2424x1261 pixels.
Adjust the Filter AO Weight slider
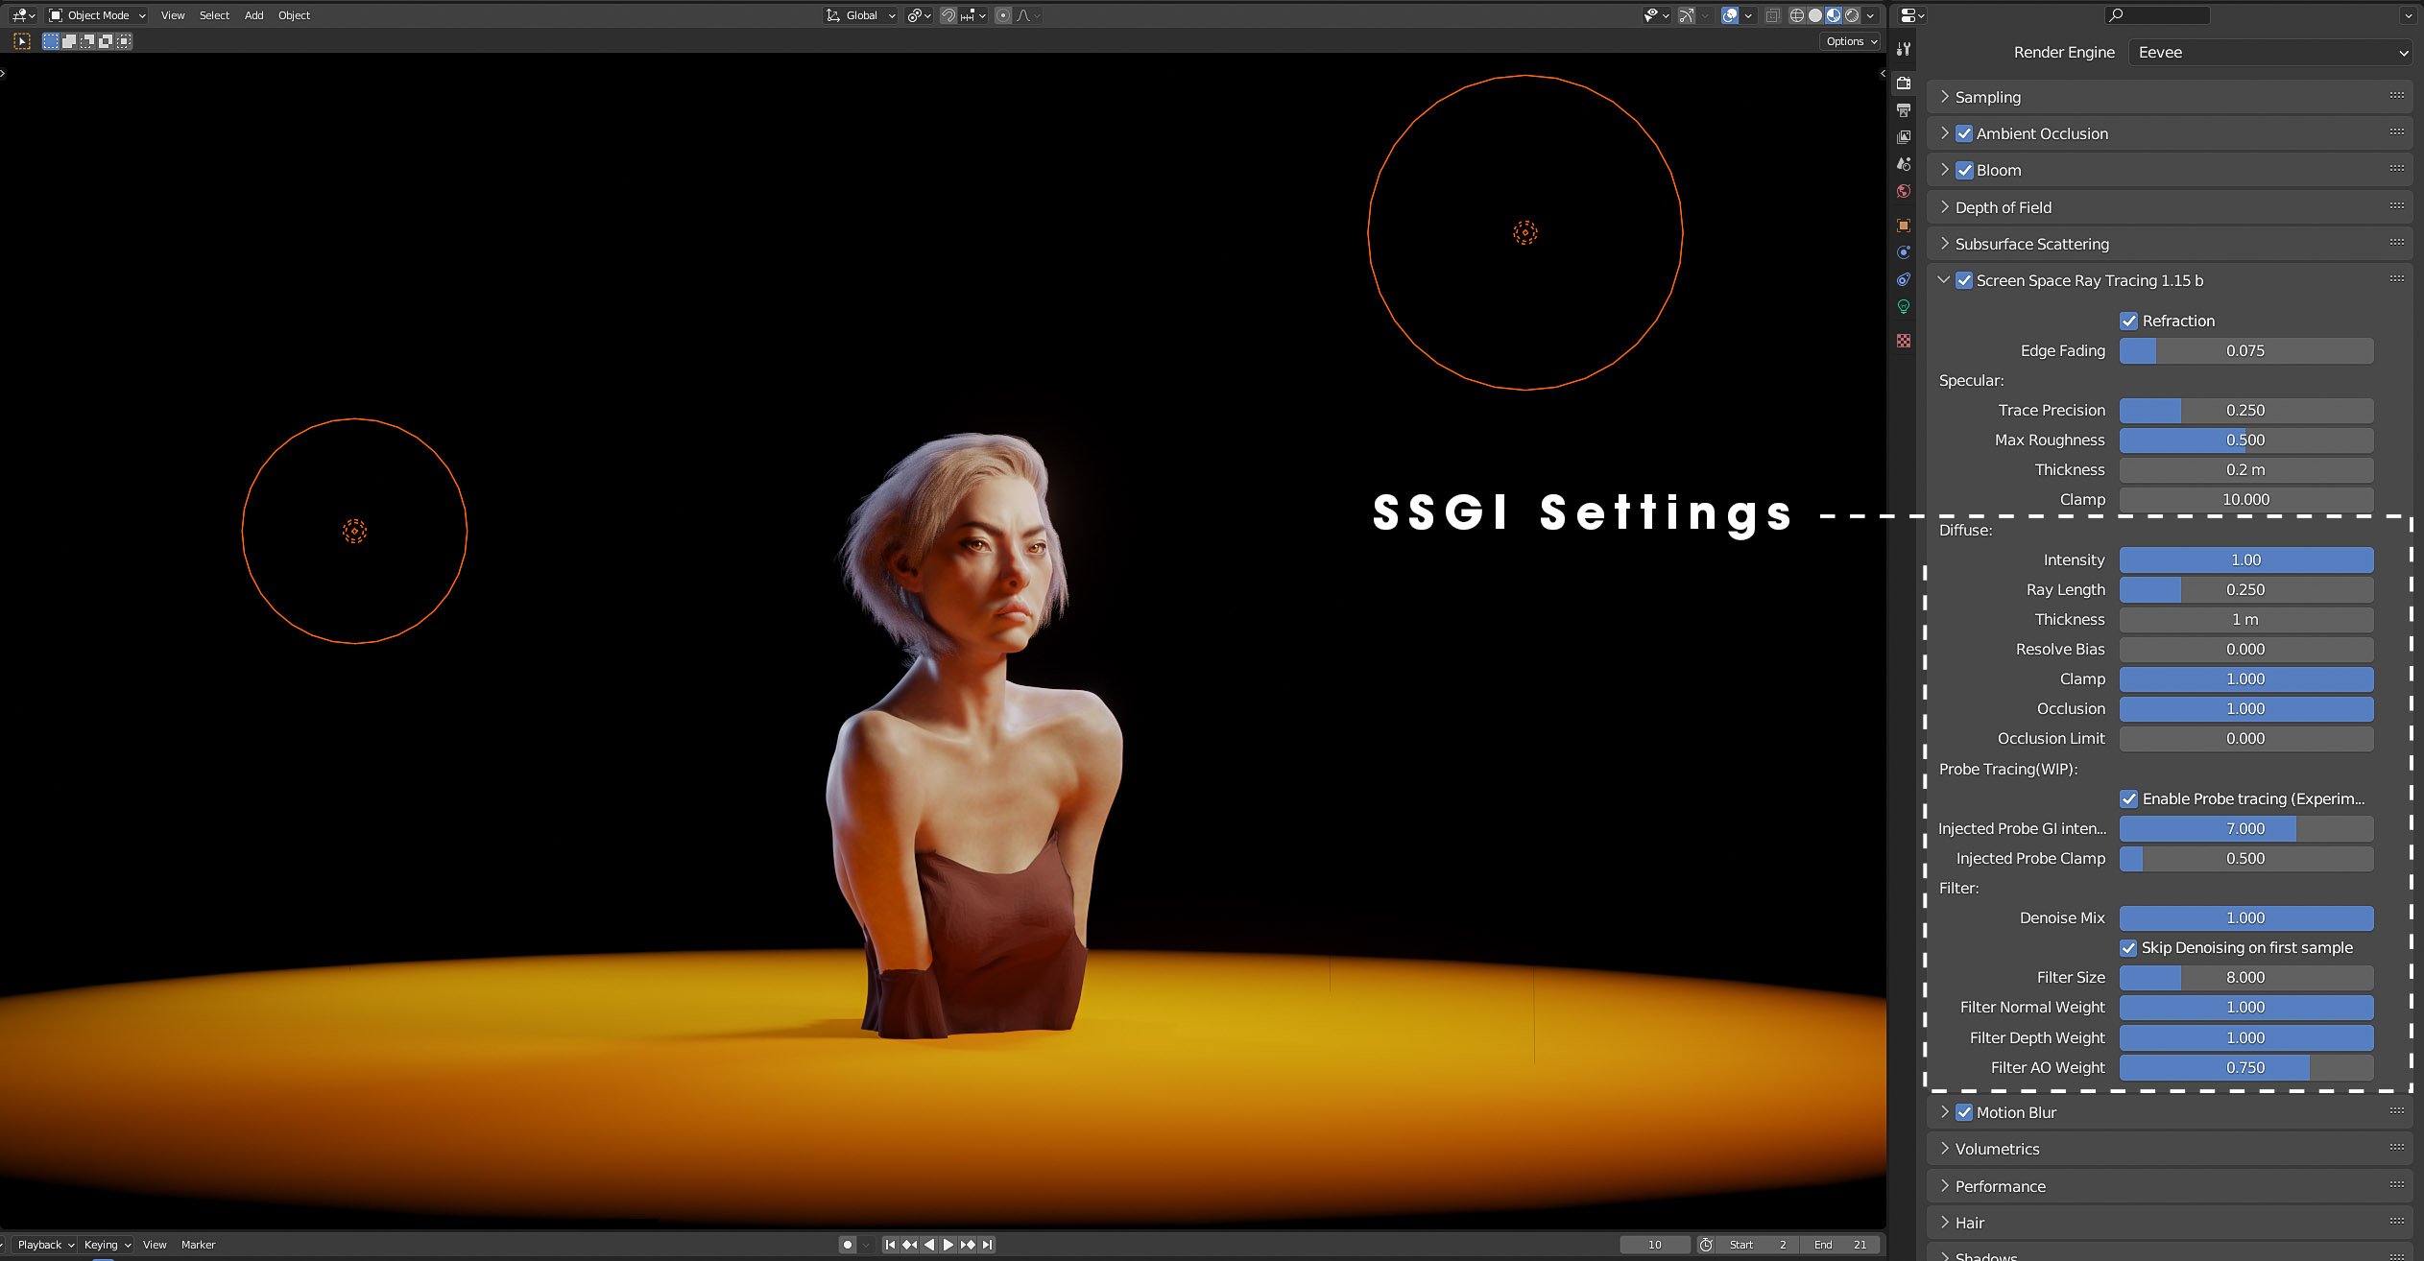(2245, 1067)
